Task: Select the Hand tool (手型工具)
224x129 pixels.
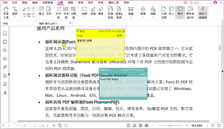Action: (x=6, y=13)
